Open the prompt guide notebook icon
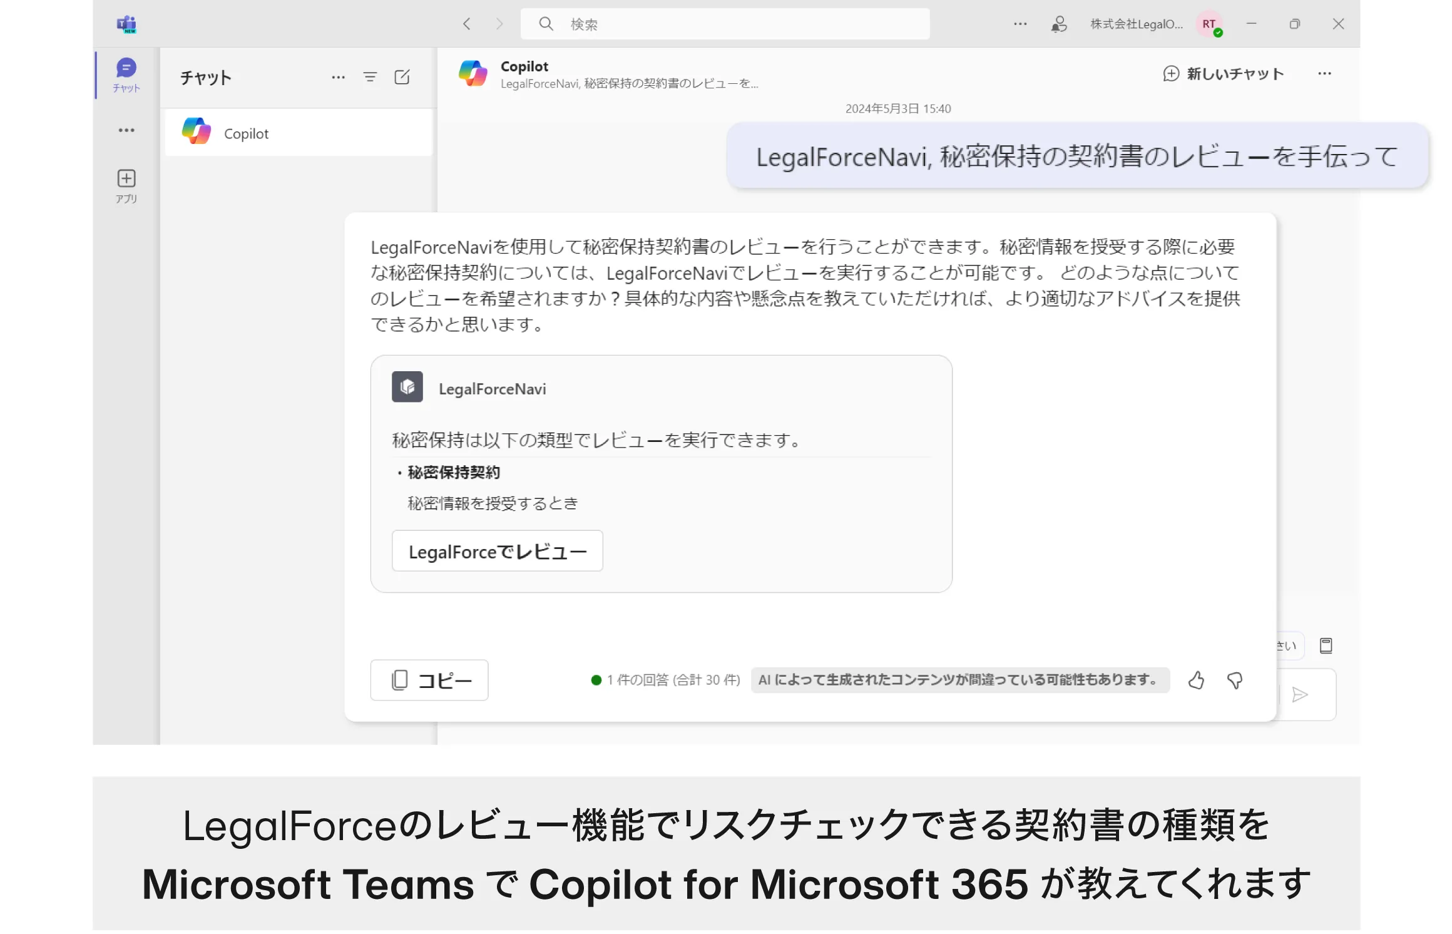Screen dimensions: 1452x934 click(1326, 645)
